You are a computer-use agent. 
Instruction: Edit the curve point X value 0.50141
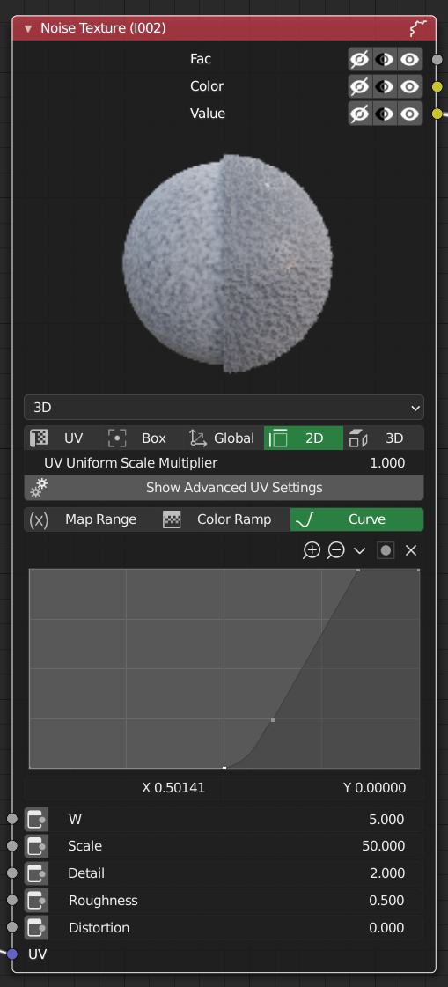124,788
